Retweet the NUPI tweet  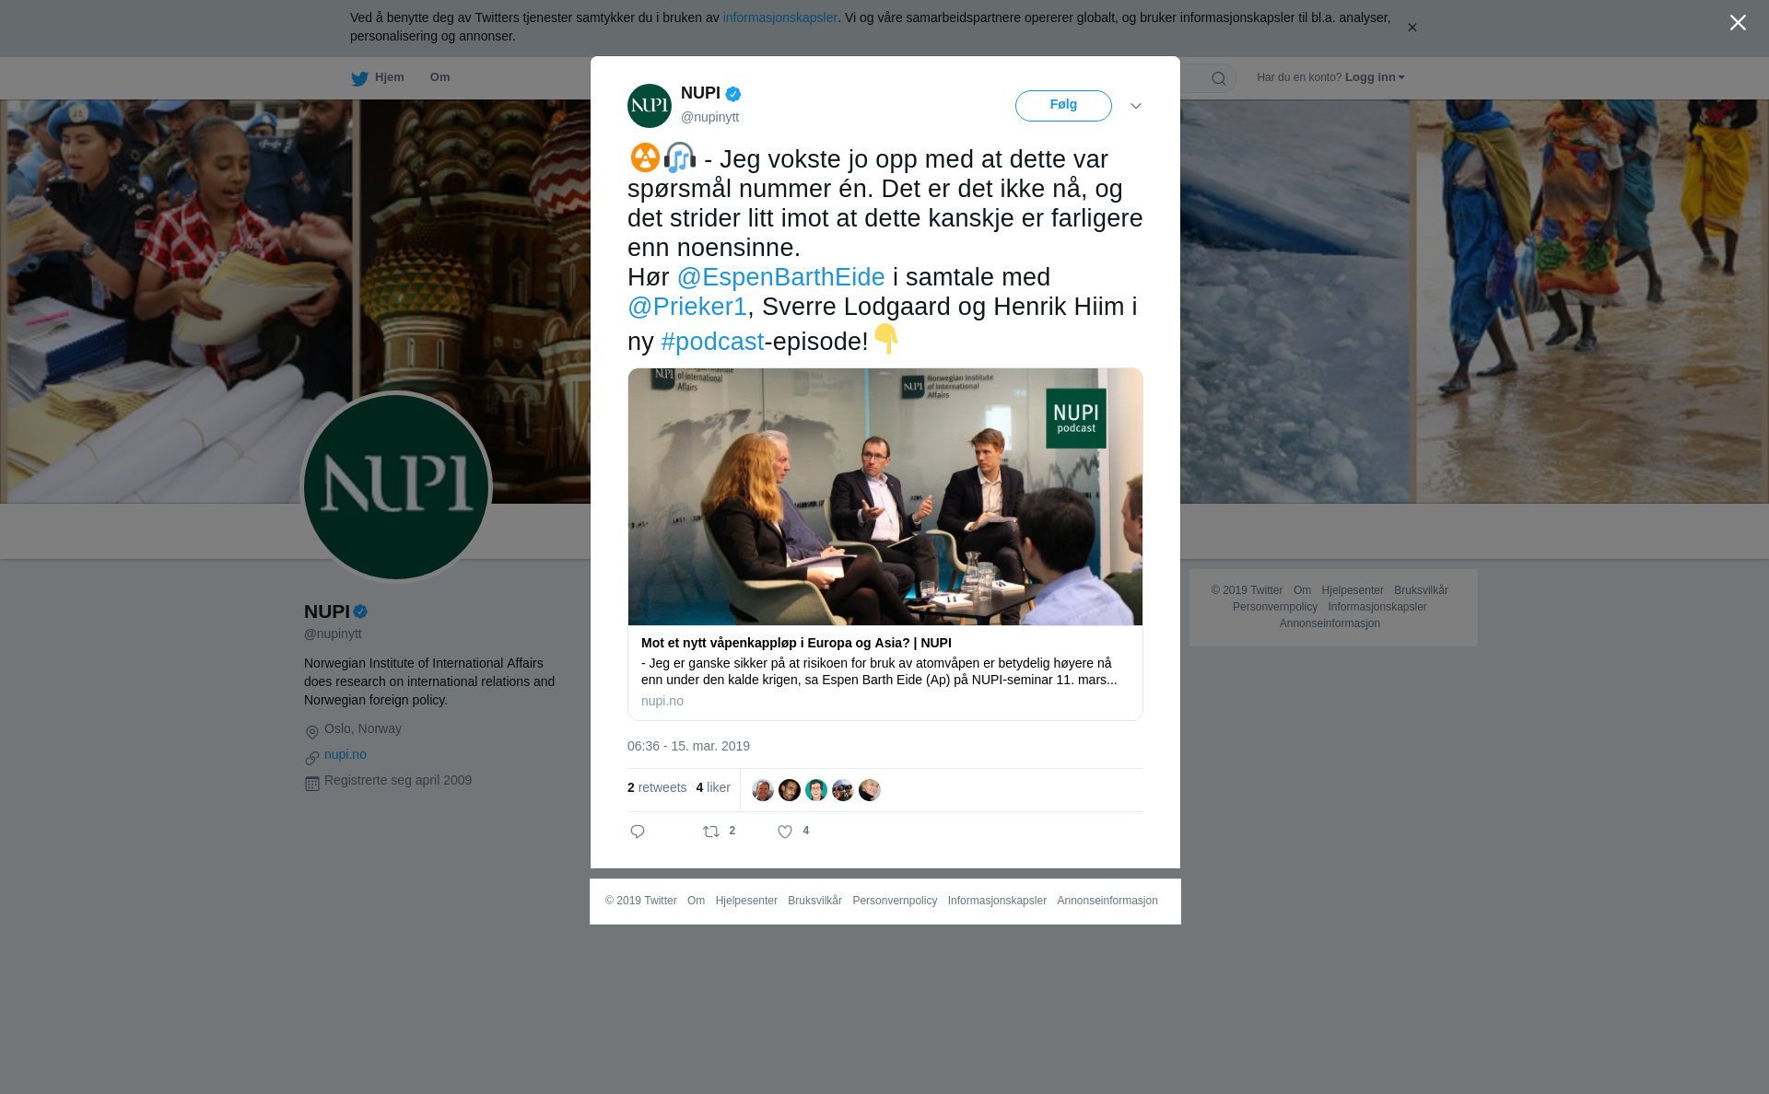[x=711, y=832]
